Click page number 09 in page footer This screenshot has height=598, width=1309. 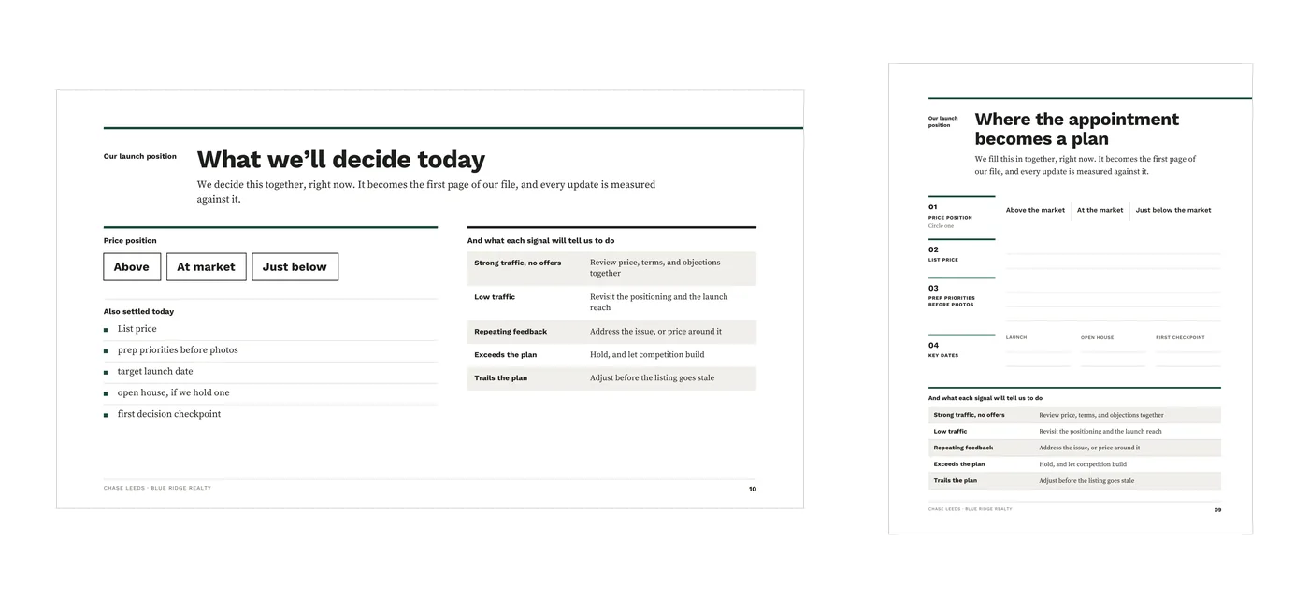pyautogui.click(x=1217, y=510)
